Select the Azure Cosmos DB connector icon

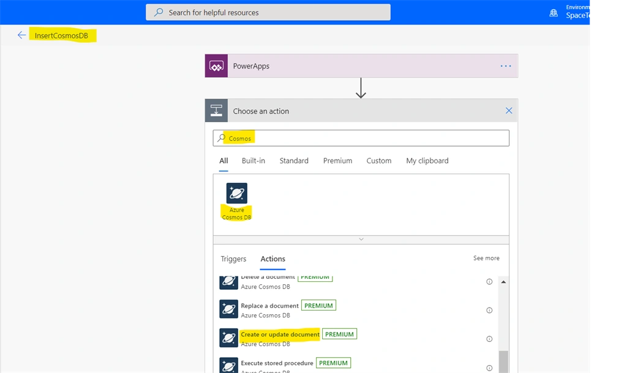[x=237, y=193]
